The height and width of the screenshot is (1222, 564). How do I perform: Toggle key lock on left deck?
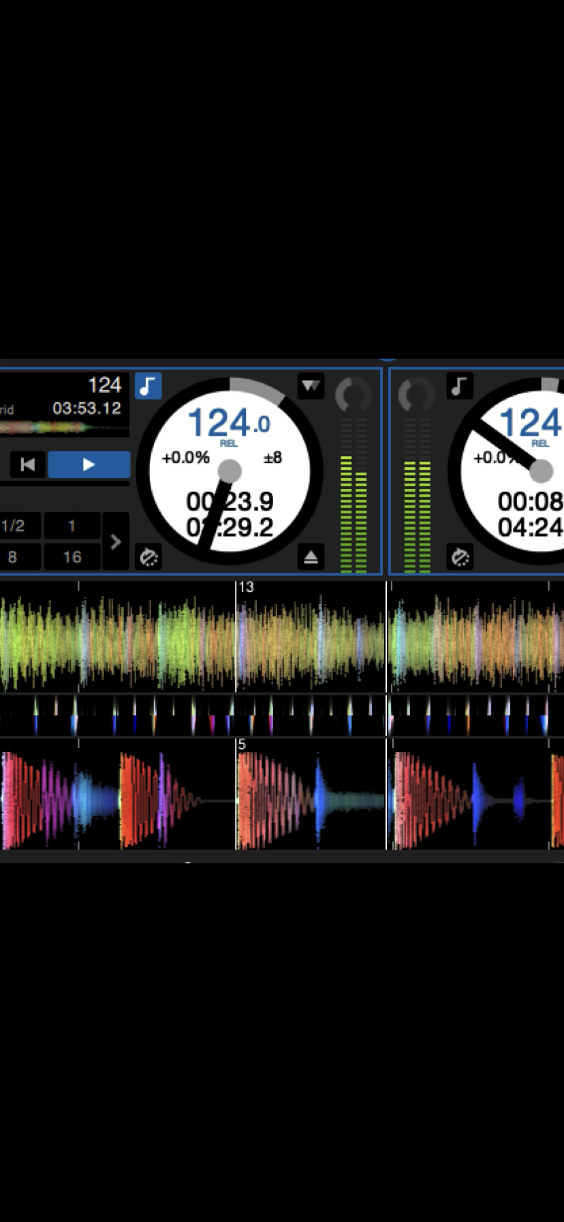(148, 386)
